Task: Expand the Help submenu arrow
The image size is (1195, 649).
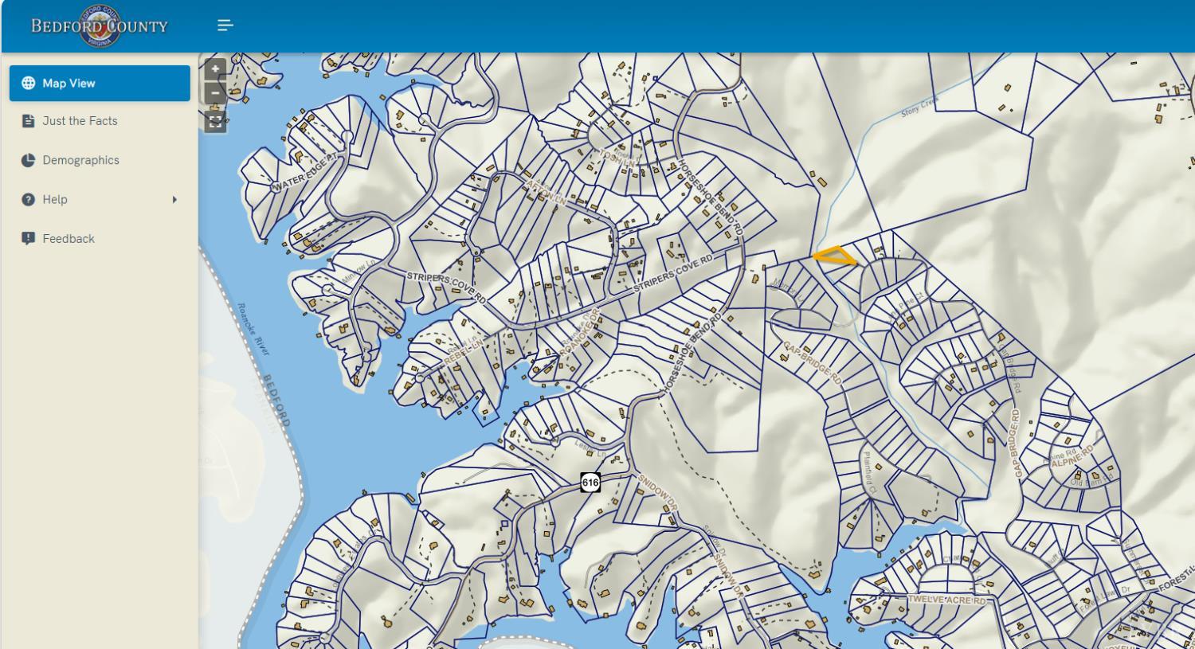Action: point(174,199)
